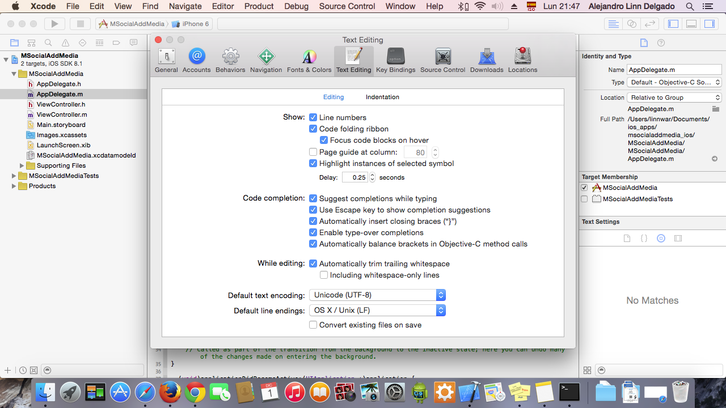Toggle Automatically trim trailing whitespace
Viewport: 726px width, 408px height.
click(x=313, y=263)
